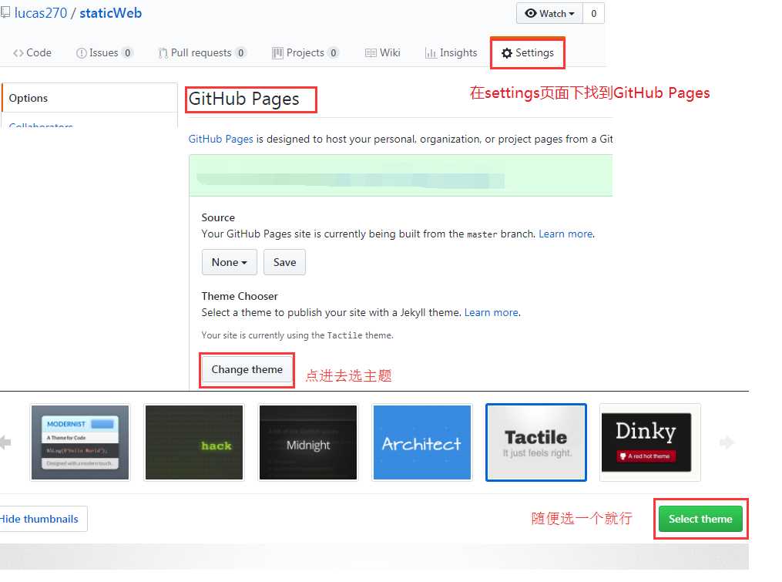Open the Issues tab
This screenshot has height=582, width=782.
pyautogui.click(x=104, y=53)
